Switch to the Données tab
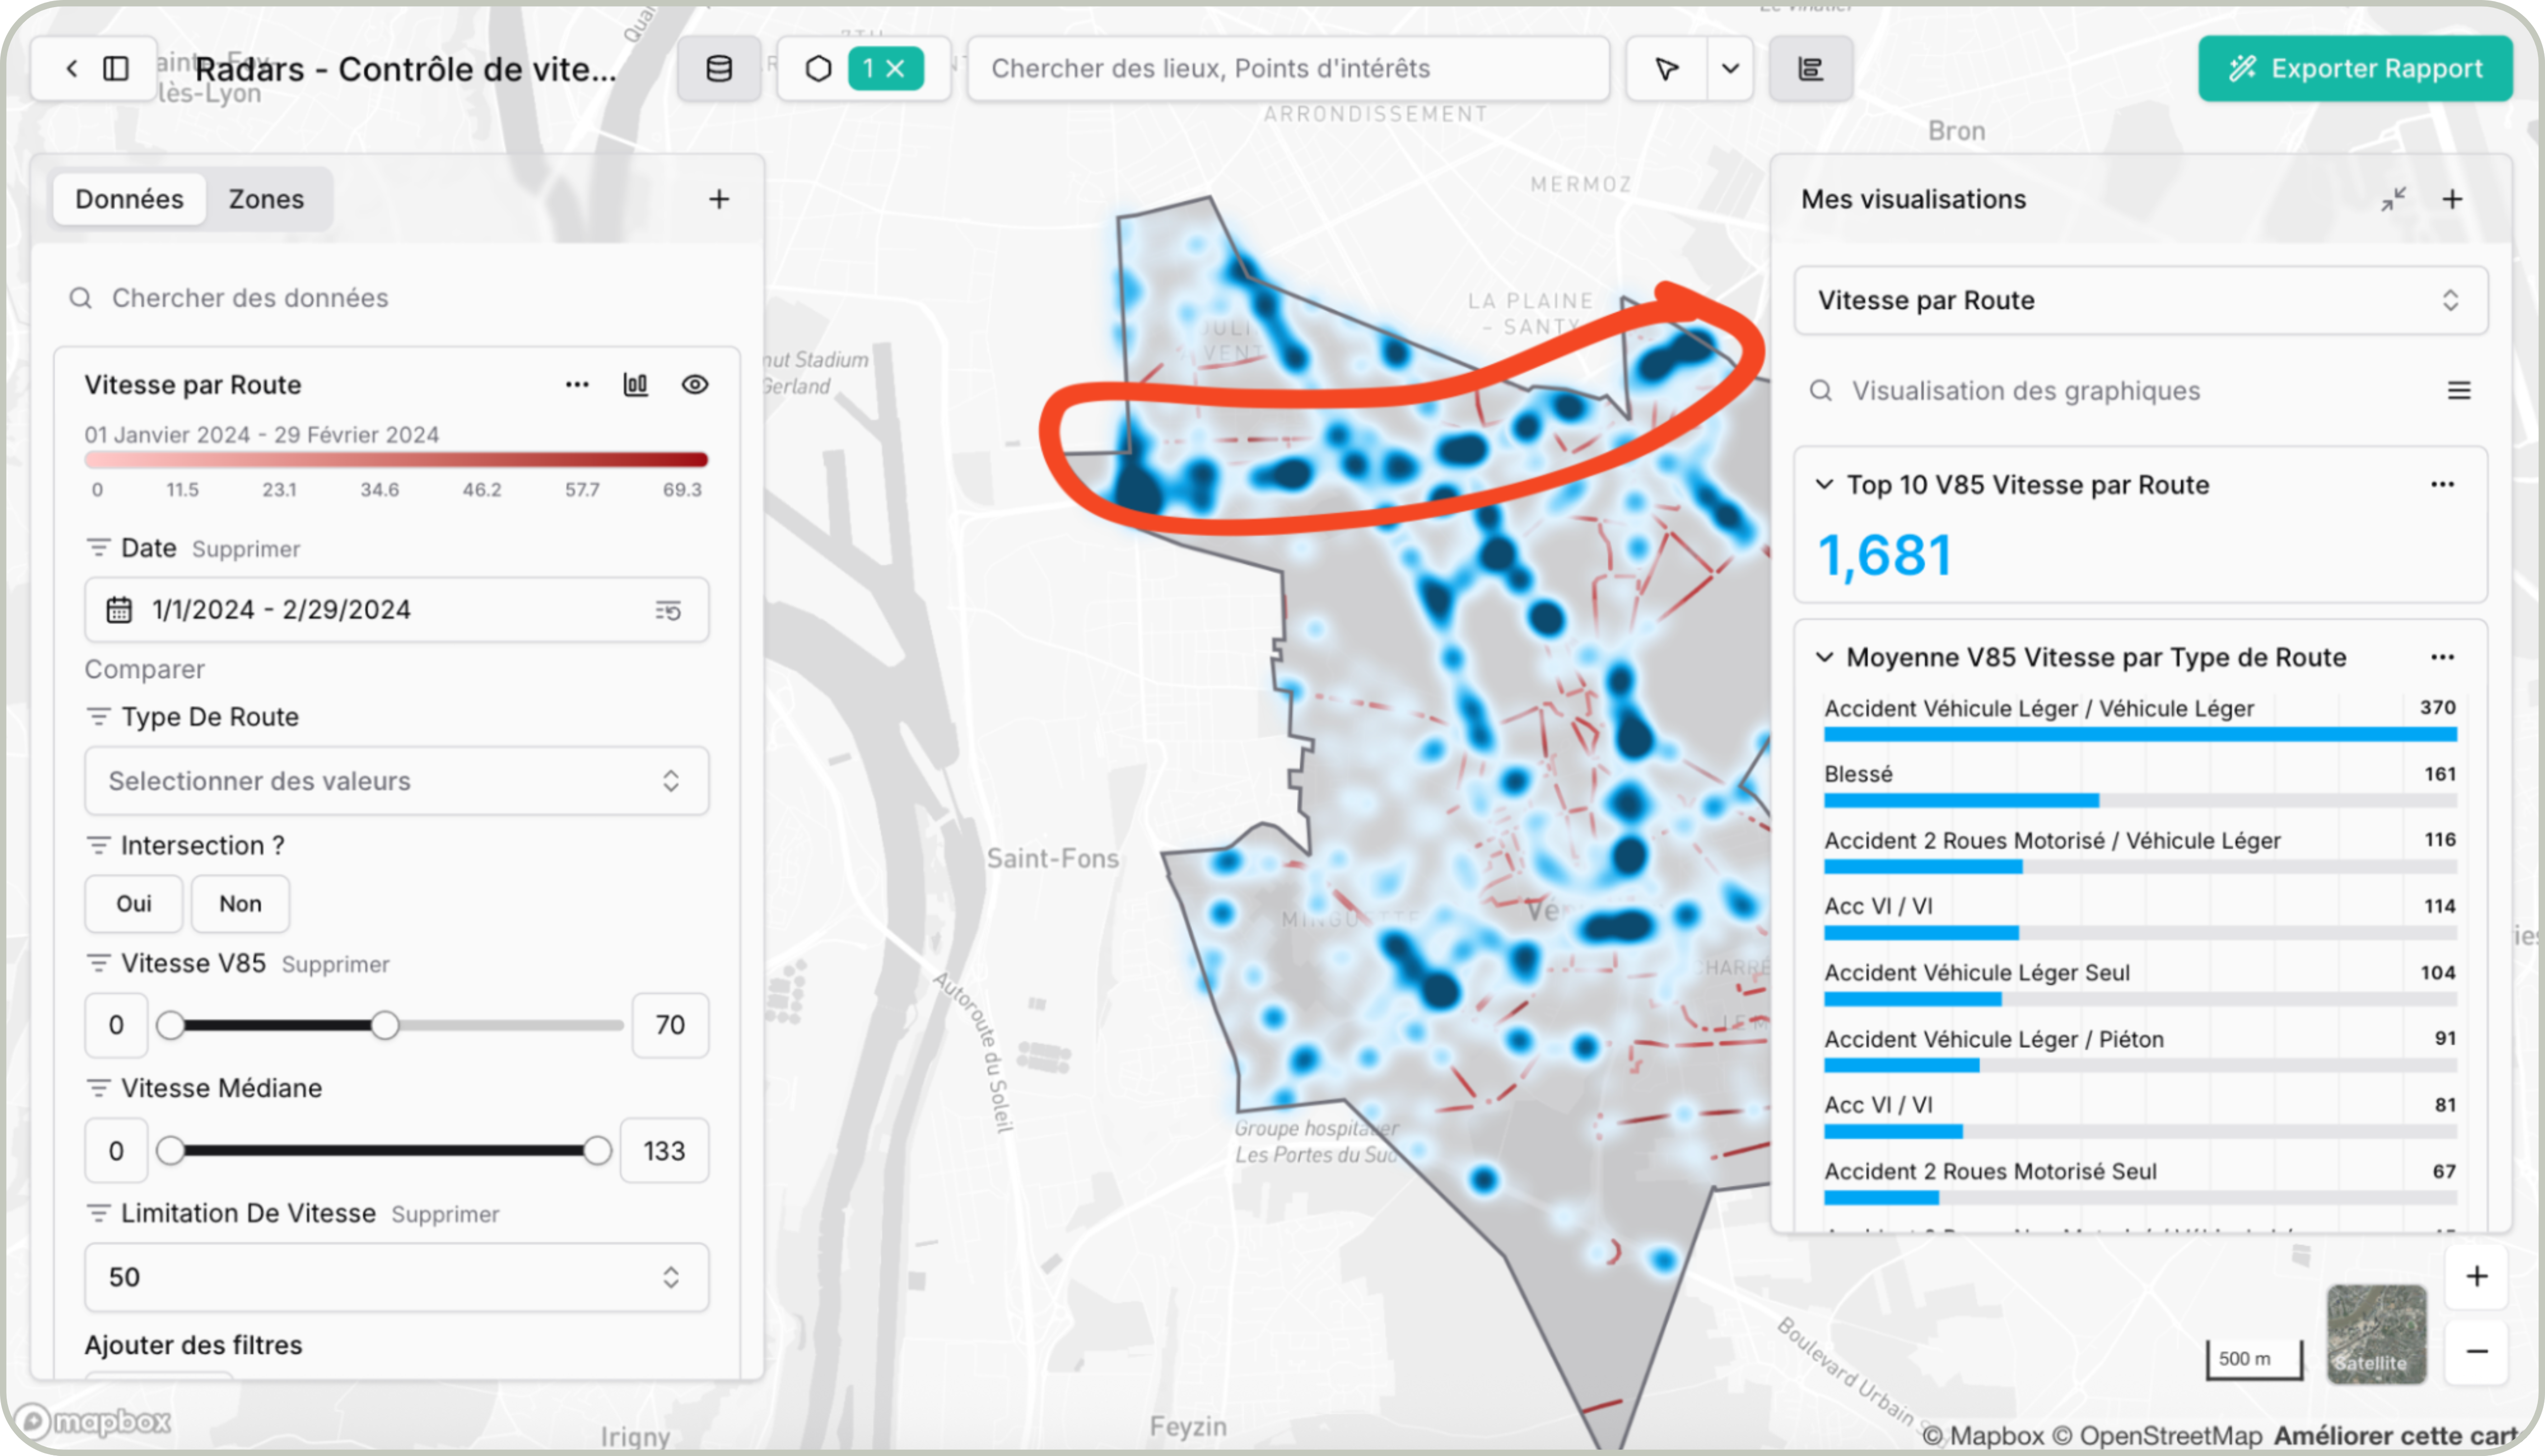The height and width of the screenshot is (1456, 2545). (x=129, y=199)
